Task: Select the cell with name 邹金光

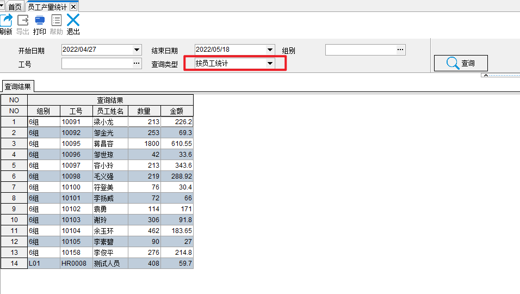Action: 110,133
